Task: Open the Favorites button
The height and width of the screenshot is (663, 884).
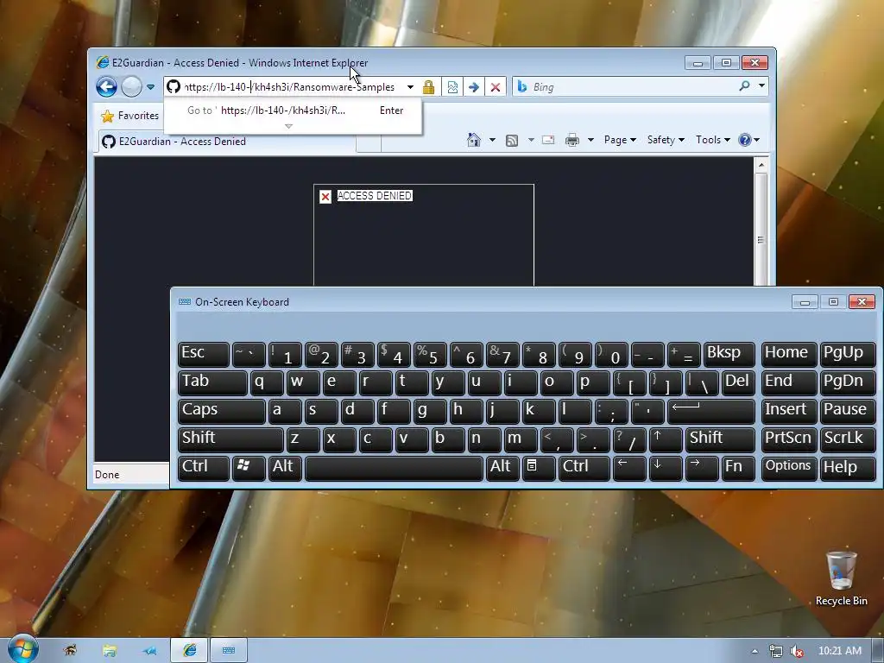Action: pos(130,116)
